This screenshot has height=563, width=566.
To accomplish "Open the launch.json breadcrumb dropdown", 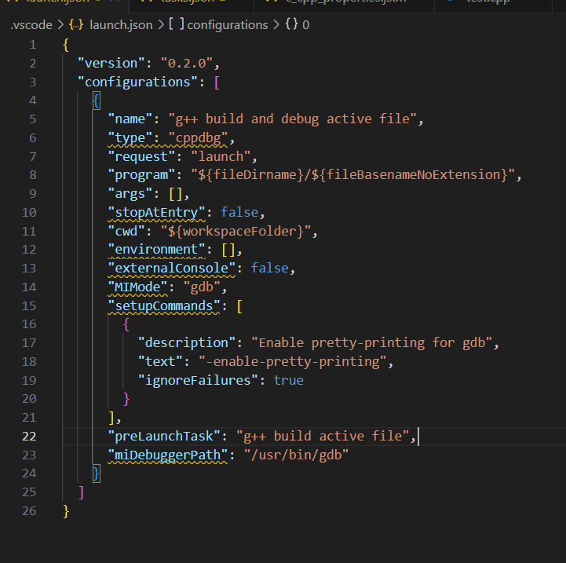I will click(122, 24).
